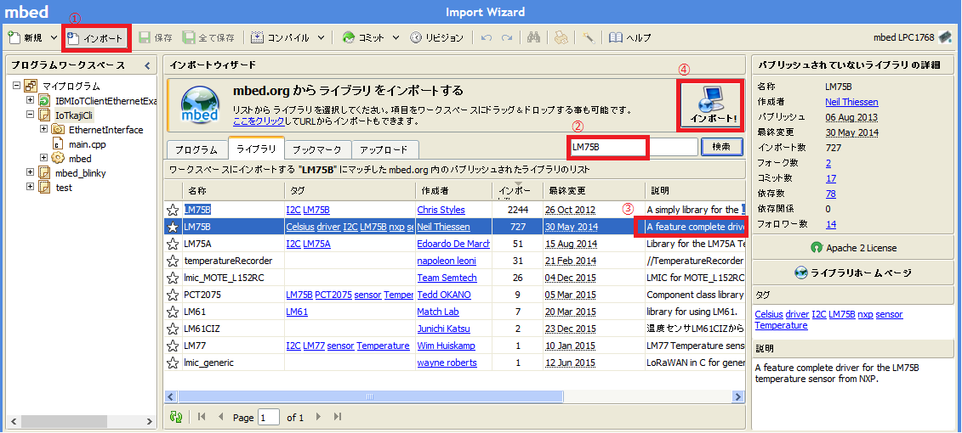Open the コンパイル dropdown arrow
The height and width of the screenshot is (433, 962).
pos(321,38)
